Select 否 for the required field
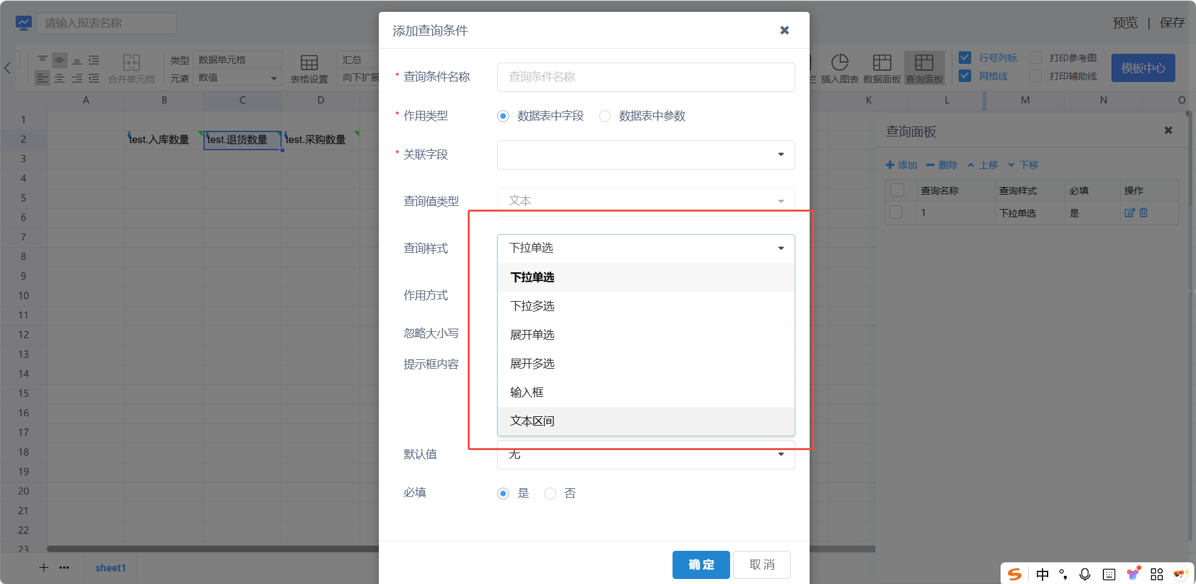This screenshot has height=584, width=1196. [x=550, y=494]
